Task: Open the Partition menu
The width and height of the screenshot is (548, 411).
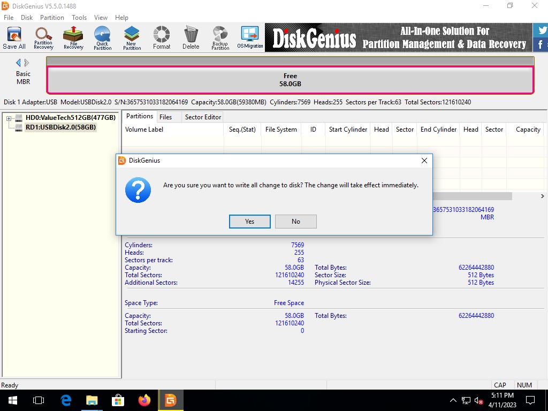Action: coord(52,17)
